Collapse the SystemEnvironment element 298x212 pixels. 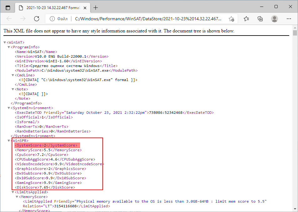[x=9, y=108]
